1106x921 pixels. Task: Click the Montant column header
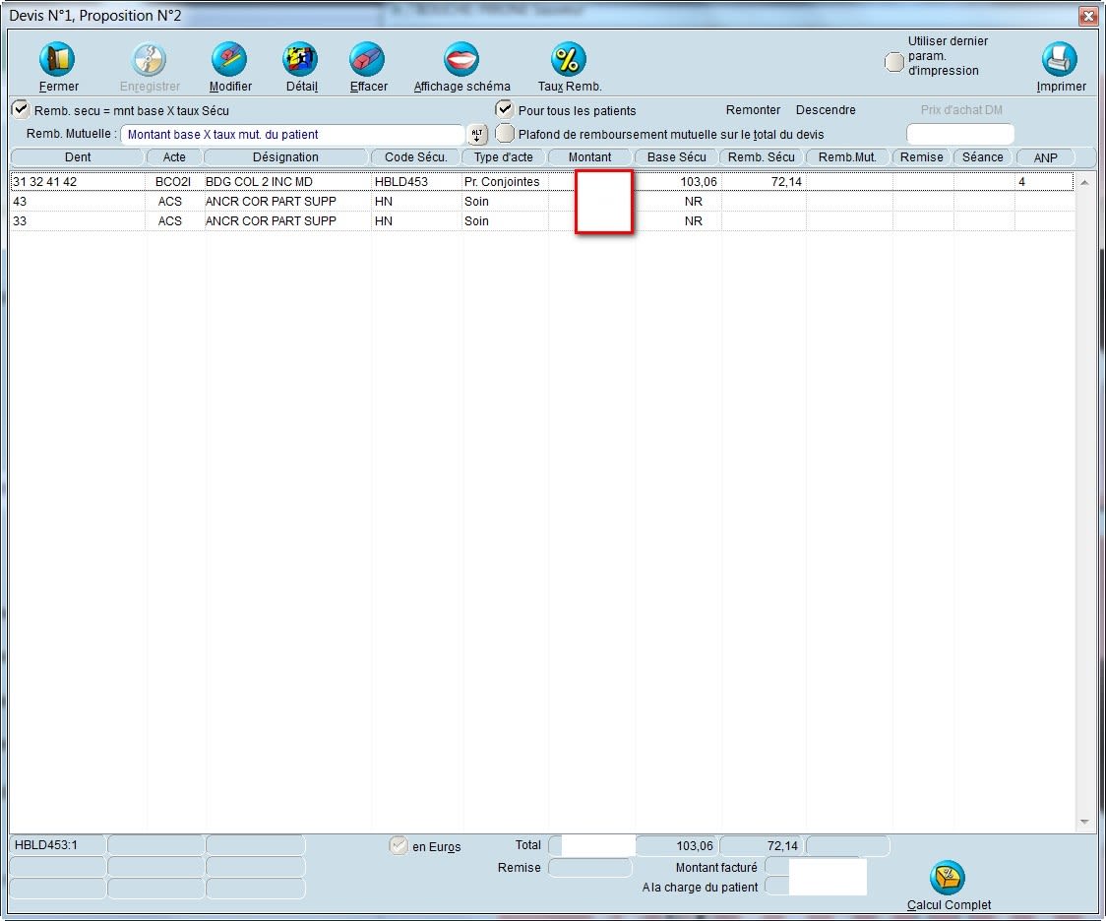click(x=589, y=157)
